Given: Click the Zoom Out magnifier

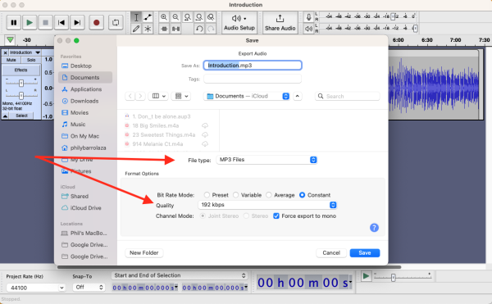Looking at the screenshot, I should click(x=175, y=17).
